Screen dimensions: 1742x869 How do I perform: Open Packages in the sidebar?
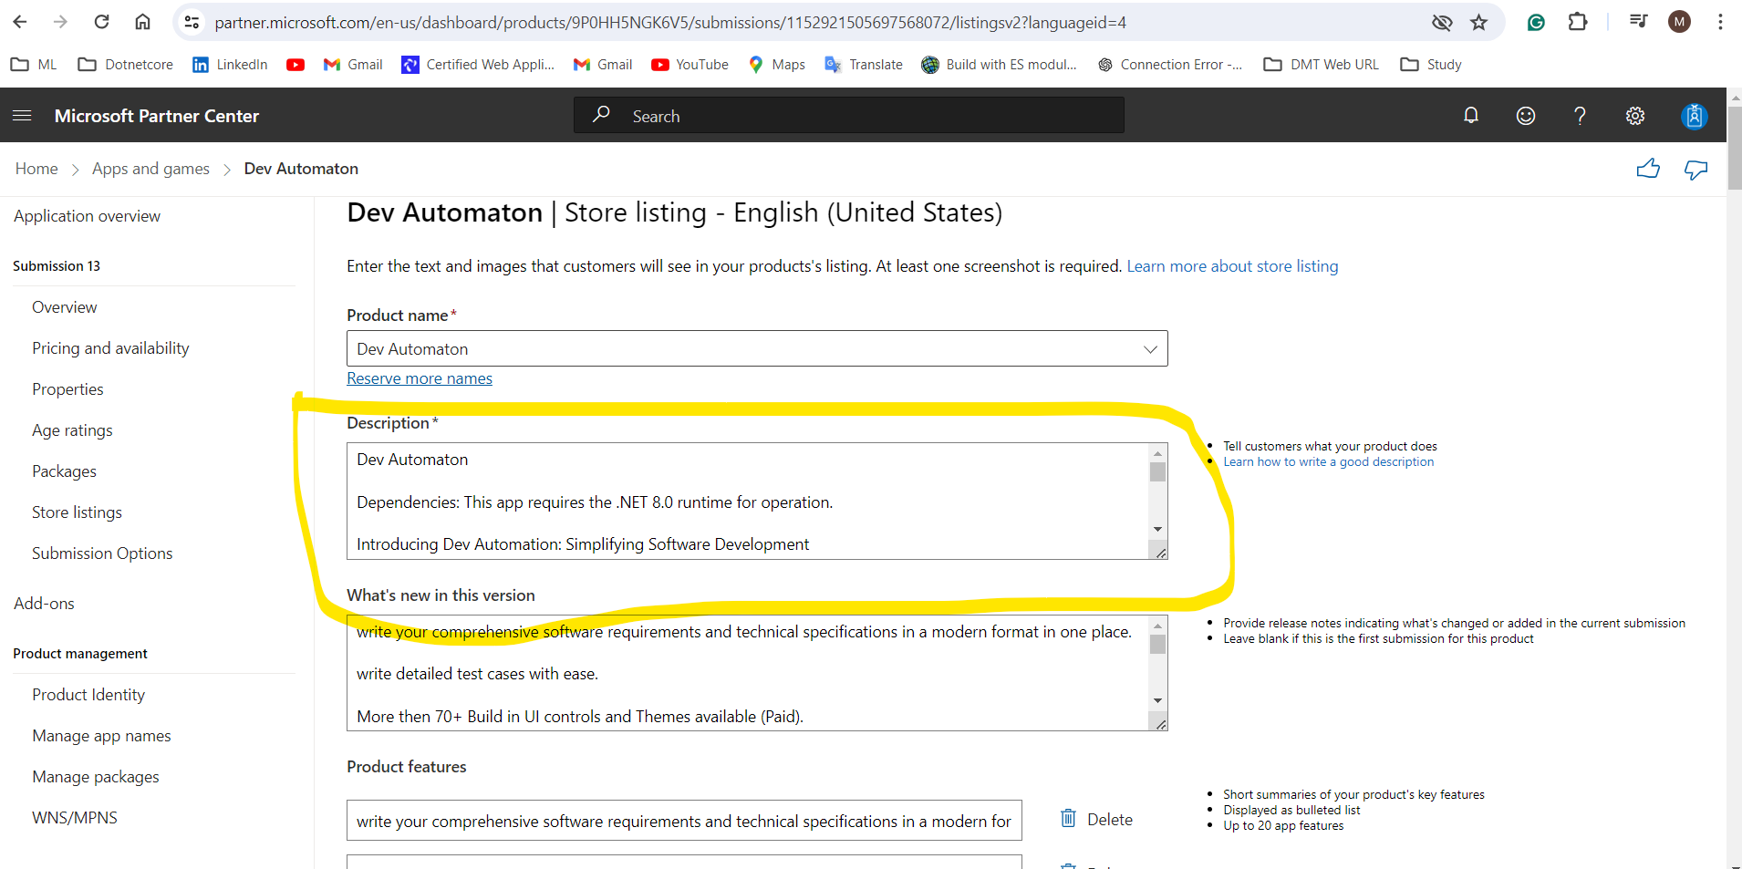point(64,471)
